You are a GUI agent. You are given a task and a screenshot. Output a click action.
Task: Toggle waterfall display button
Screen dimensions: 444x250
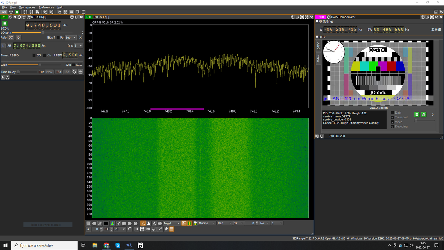(x=190, y=223)
